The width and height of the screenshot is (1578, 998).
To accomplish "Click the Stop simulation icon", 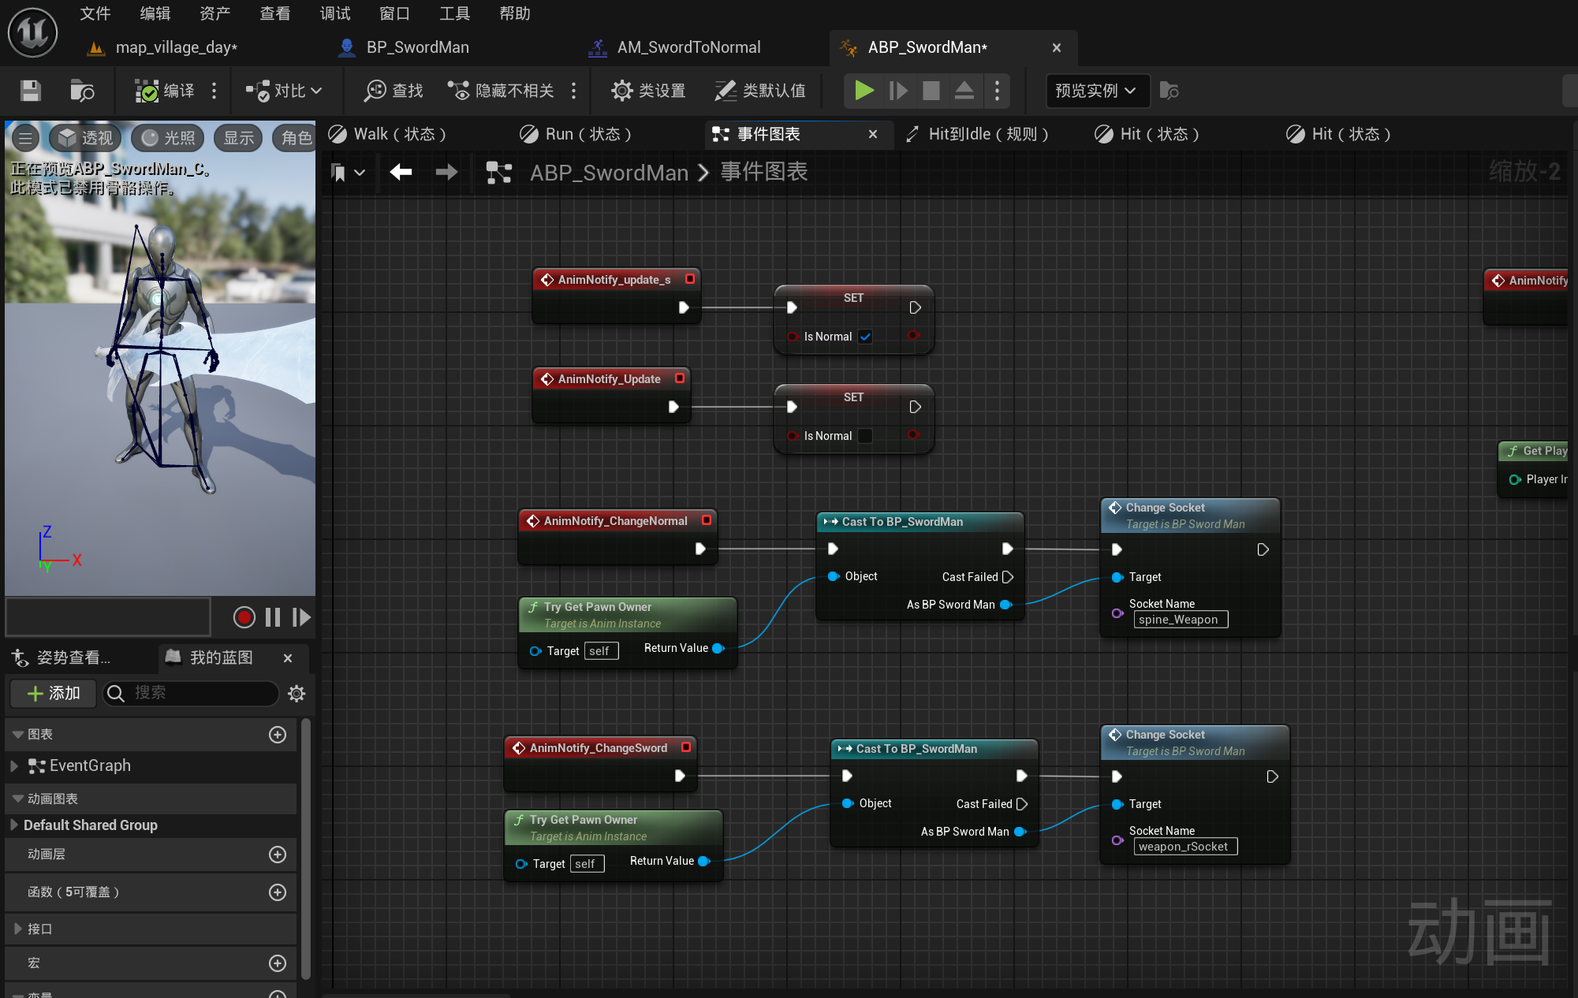I will click(931, 91).
